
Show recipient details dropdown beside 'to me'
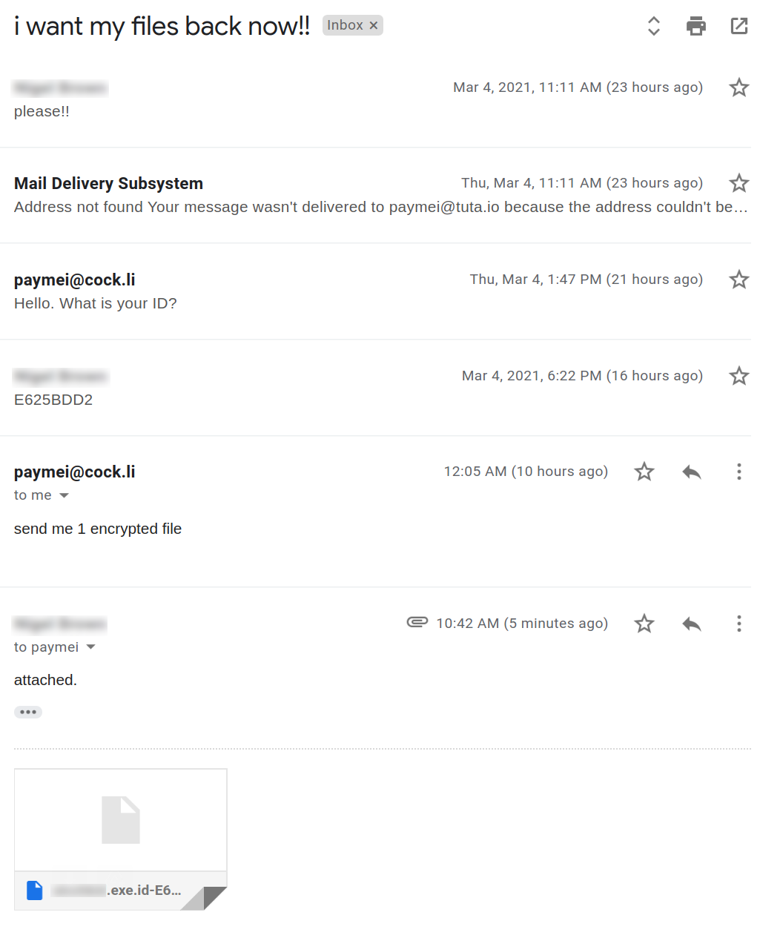[x=65, y=495]
